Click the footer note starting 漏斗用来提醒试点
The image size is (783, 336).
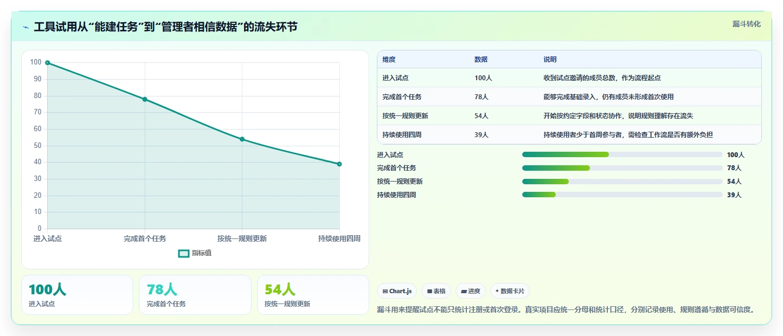(566, 310)
